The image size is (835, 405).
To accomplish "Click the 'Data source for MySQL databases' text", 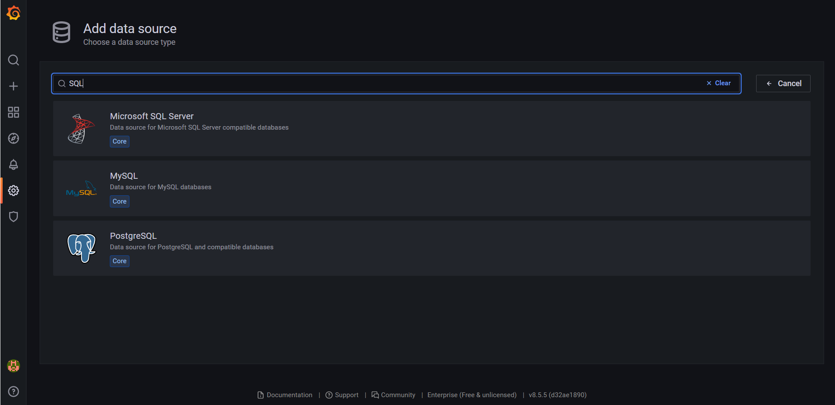I will [x=160, y=187].
